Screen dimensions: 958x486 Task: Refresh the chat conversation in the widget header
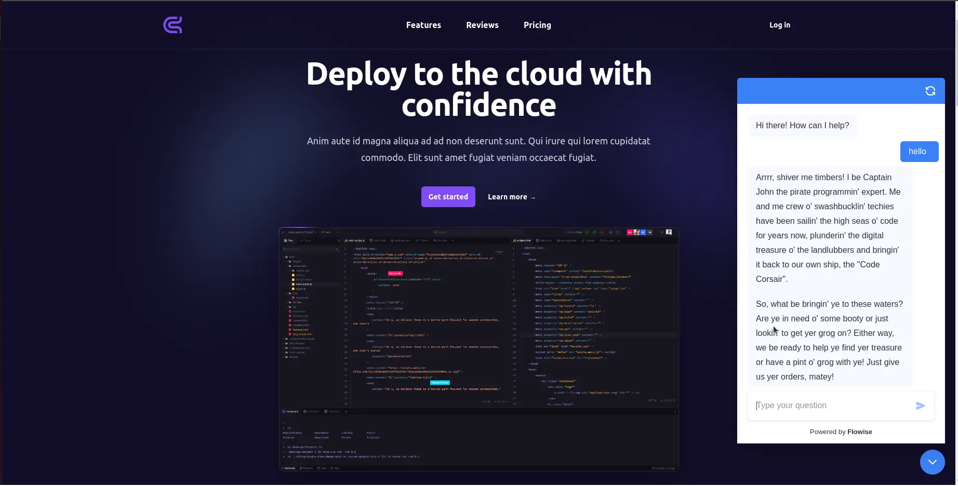click(x=930, y=91)
